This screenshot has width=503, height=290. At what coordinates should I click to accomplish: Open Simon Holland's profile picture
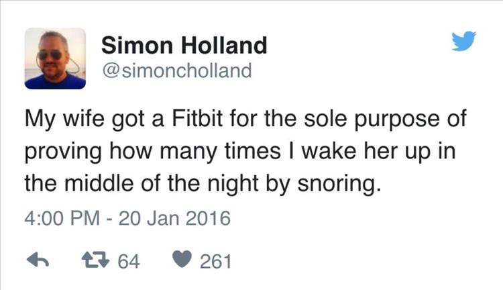pos(55,58)
